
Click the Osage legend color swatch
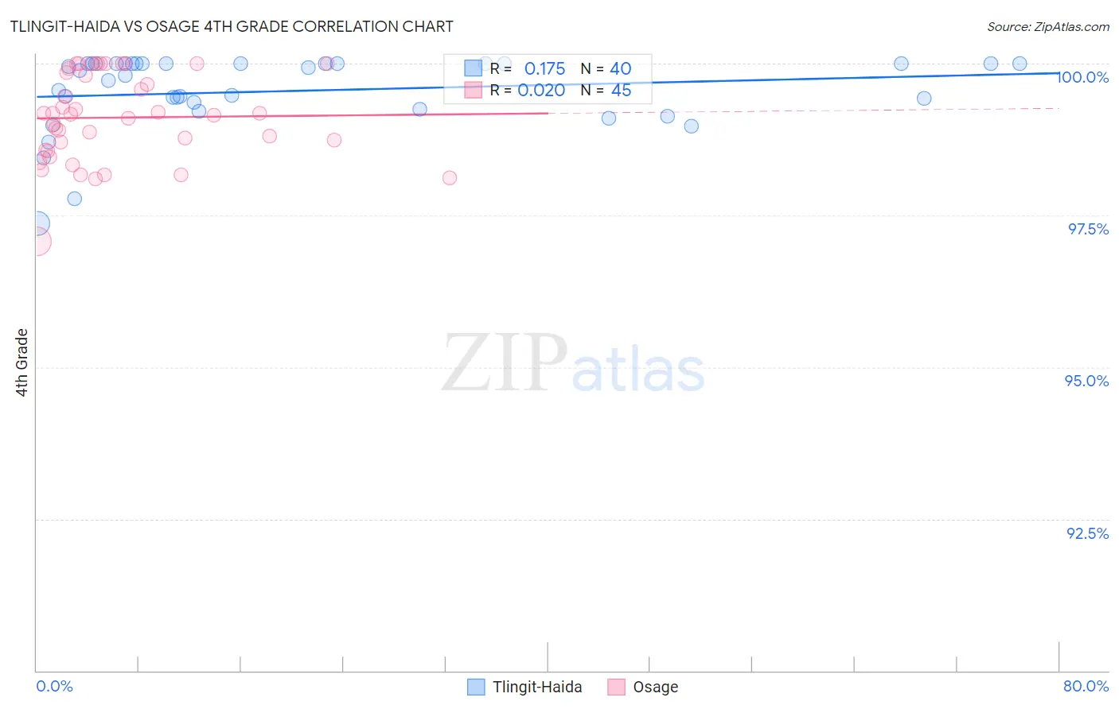(616, 687)
